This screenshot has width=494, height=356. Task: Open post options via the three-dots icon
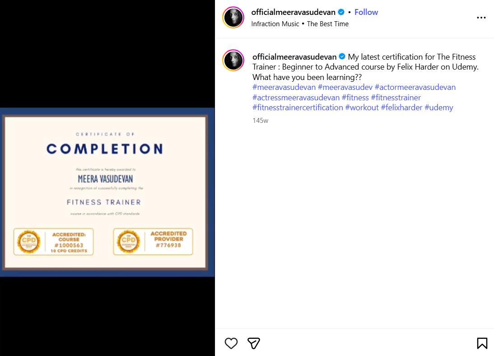(481, 18)
